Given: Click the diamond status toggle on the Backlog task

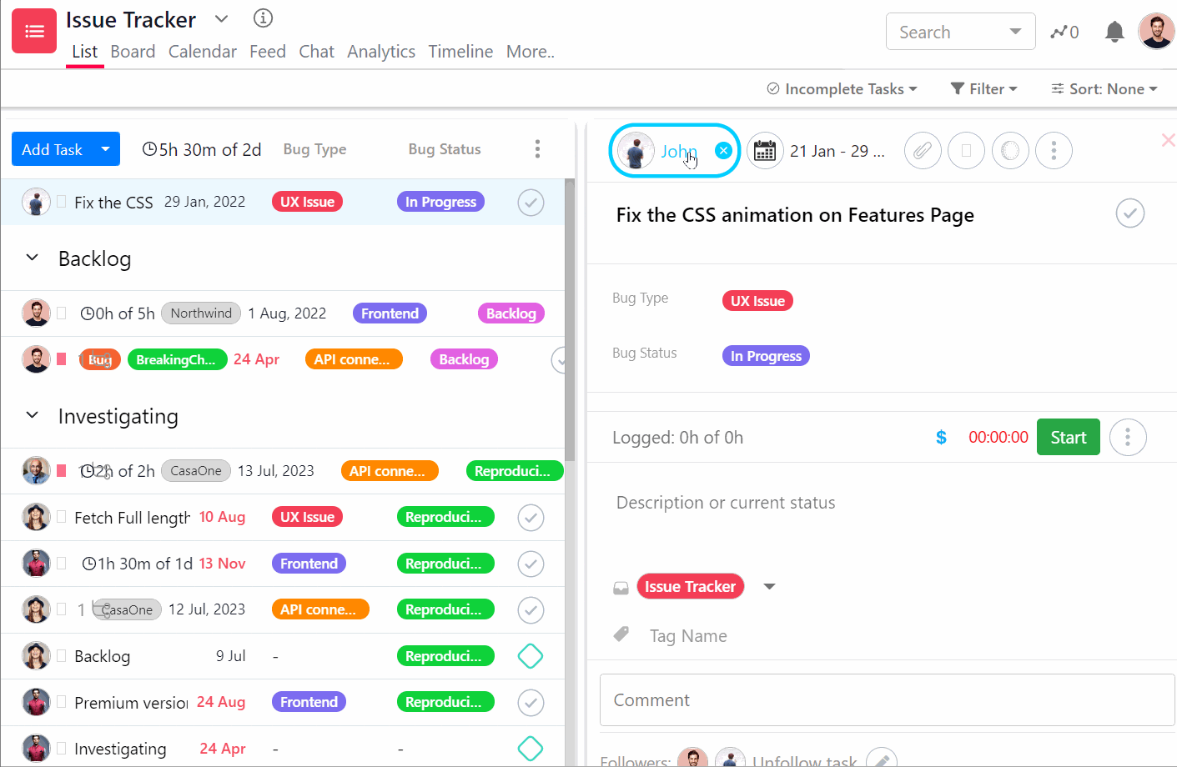Looking at the screenshot, I should [531, 656].
